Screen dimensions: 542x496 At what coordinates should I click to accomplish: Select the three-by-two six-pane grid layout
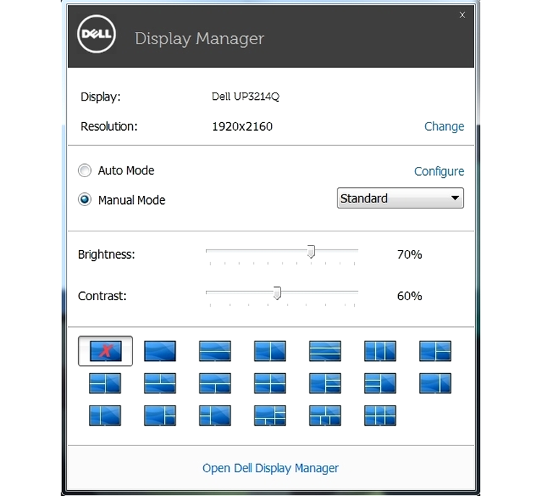point(380,416)
